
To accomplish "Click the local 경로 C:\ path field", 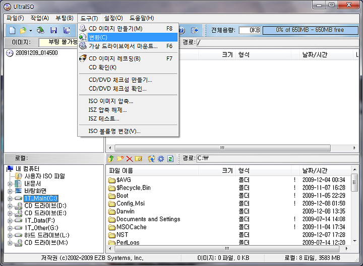I will pyautogui.click(x=278, y=159).
